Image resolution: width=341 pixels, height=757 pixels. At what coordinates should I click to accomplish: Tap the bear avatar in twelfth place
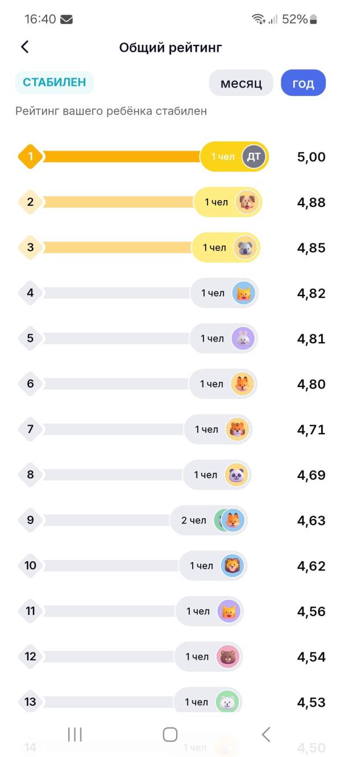[228, 656]
